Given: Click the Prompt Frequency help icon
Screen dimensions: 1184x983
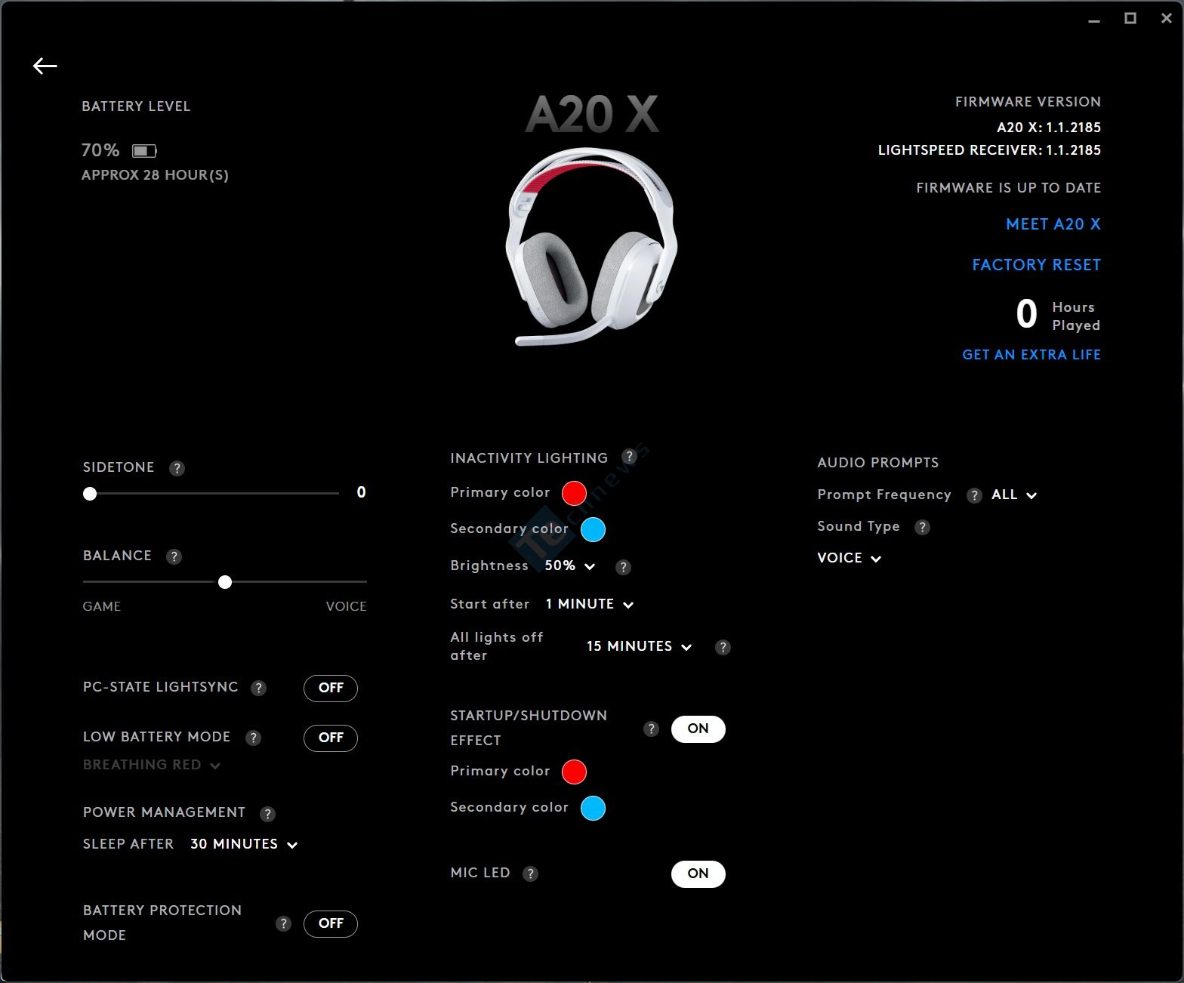Looking at the screenshot, I should tap(974, 495).
